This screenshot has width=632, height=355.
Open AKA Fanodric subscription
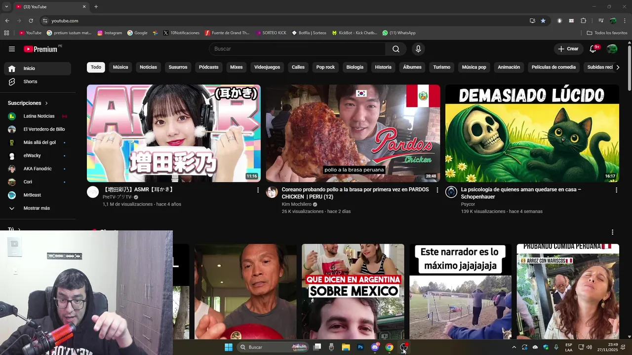click(38, 169)
